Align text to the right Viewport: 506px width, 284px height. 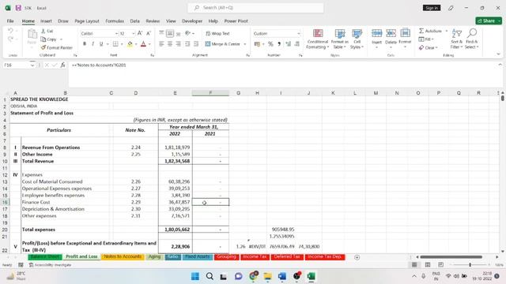click(x=179, y=44)
